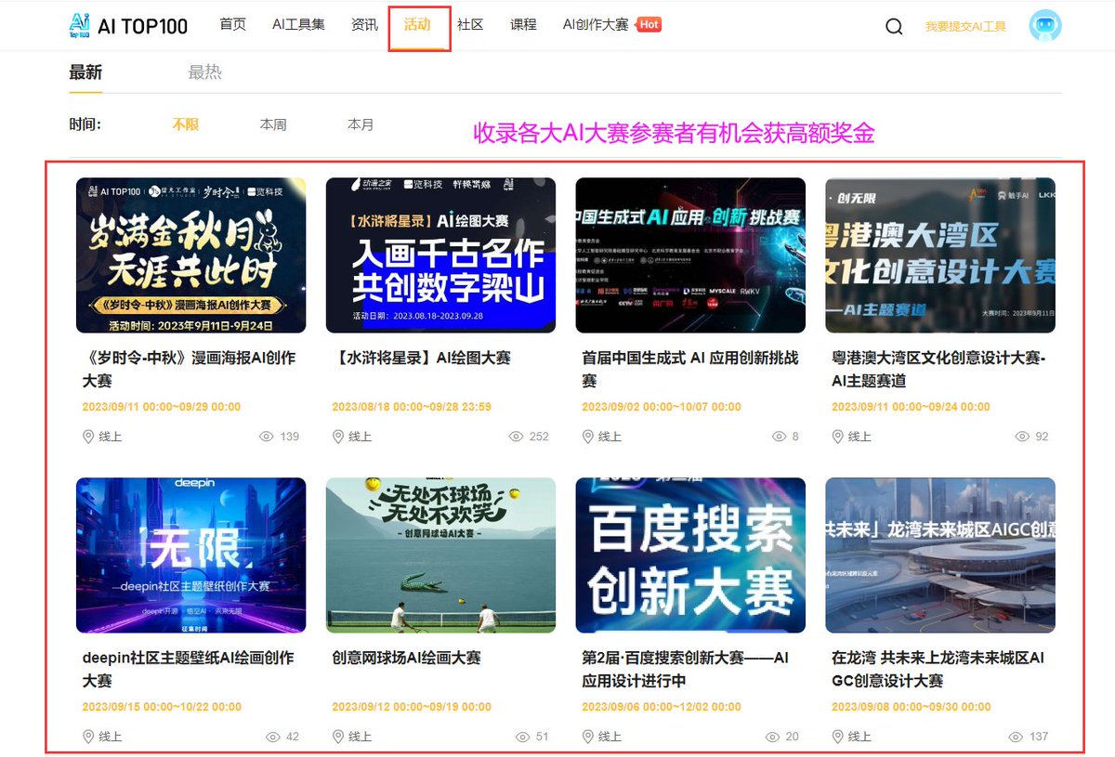Click 中国生成式AI应用创新挑战赛 poster thumbnail
The height and width of the screenshot is (757, 1115).
pyautogui.click(x=690, y=255)
